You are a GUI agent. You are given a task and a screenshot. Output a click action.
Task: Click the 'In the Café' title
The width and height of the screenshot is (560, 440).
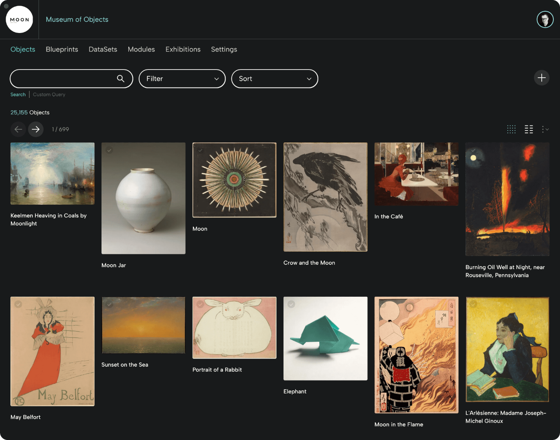point(388,217)
